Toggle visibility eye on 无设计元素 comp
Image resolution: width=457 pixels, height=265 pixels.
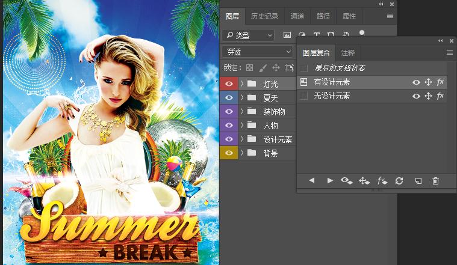click(416, 96)
